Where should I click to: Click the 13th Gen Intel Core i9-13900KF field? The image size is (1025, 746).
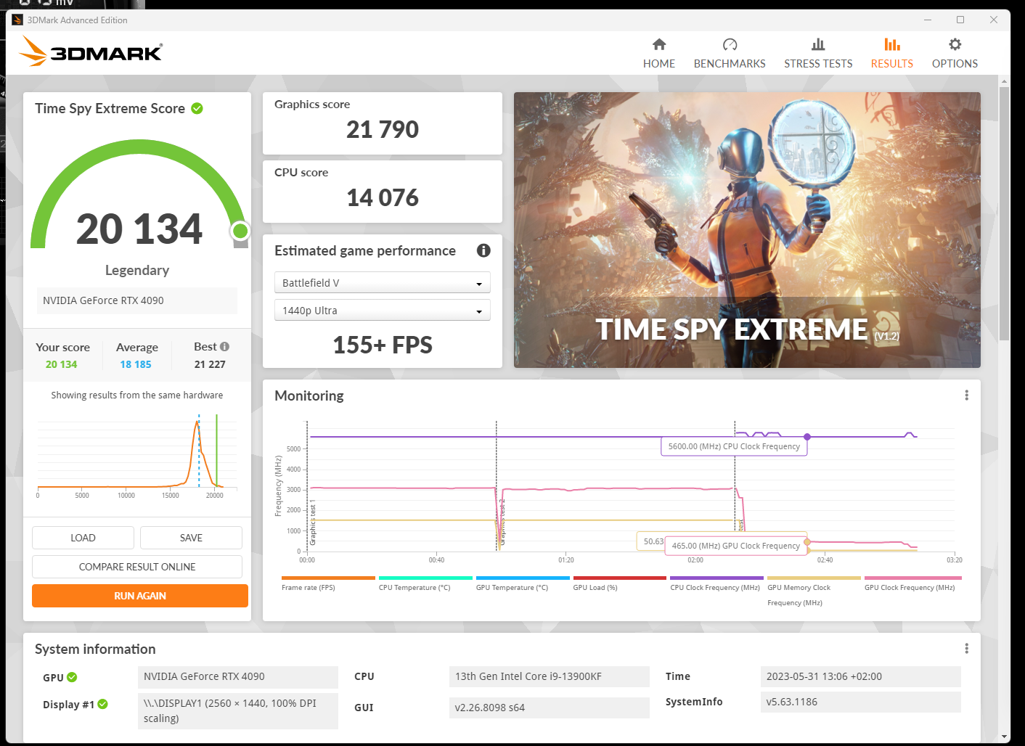click(x=550, y=676)
